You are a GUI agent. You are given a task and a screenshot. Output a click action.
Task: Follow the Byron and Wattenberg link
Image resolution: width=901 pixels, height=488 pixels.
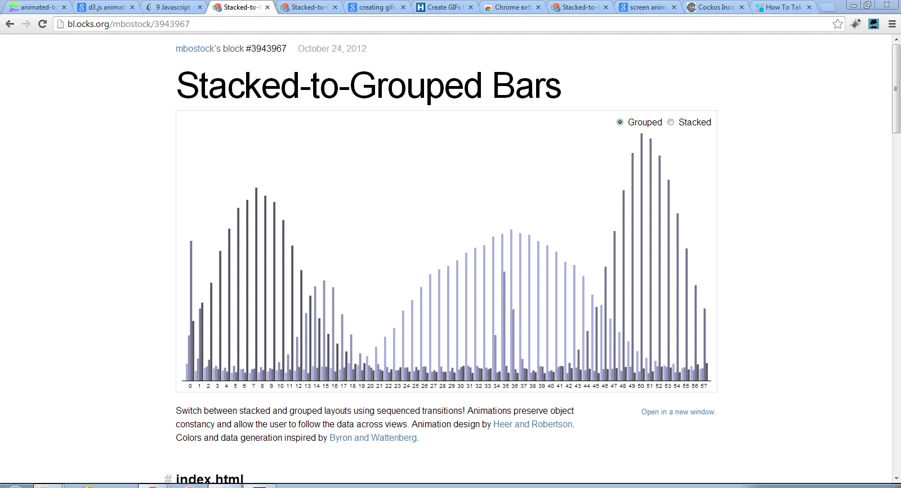coord(373,437)
